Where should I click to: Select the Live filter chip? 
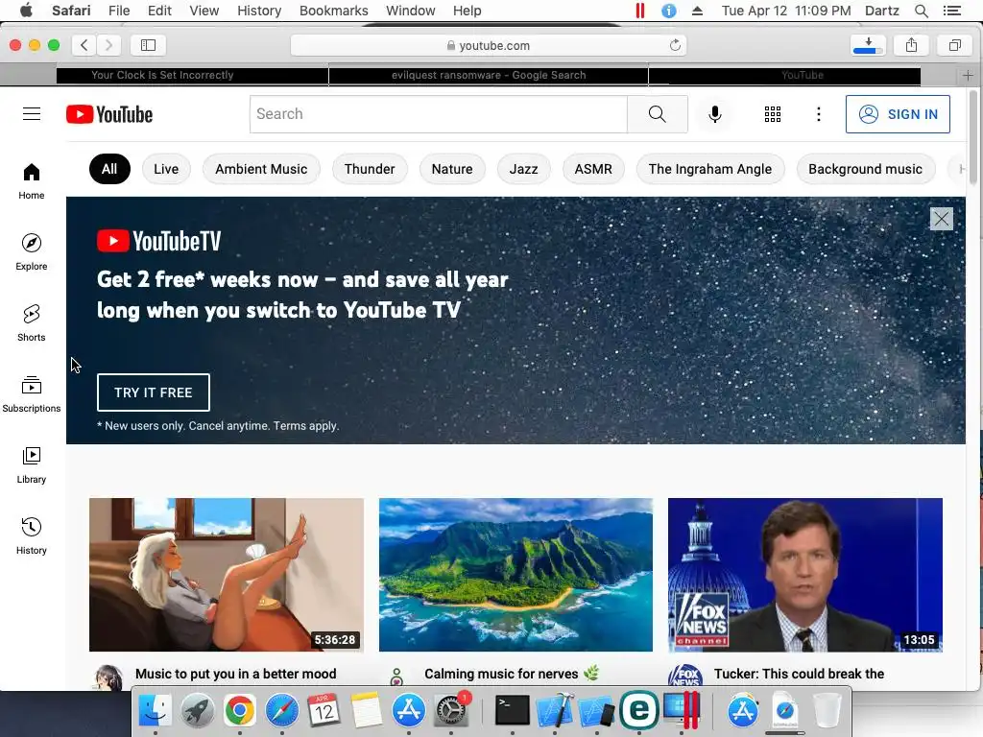(166, 169)
